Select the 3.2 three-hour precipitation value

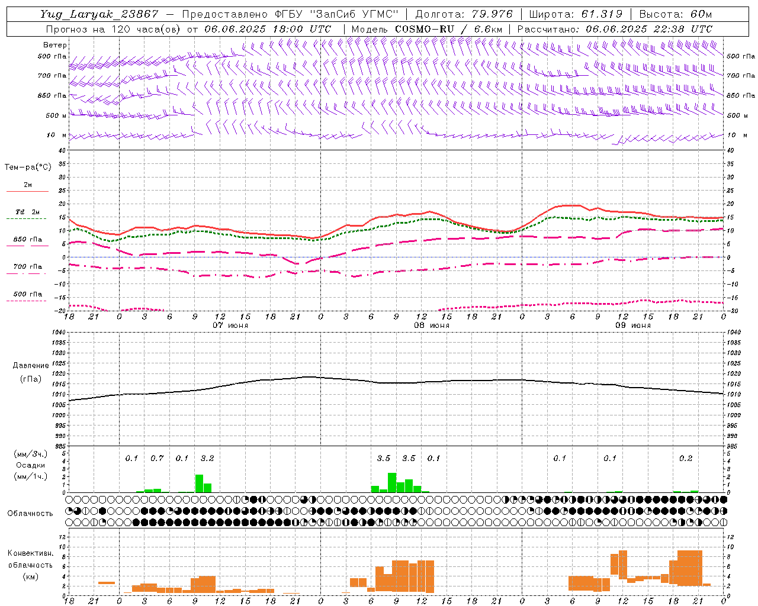click(x=207, y=458)
